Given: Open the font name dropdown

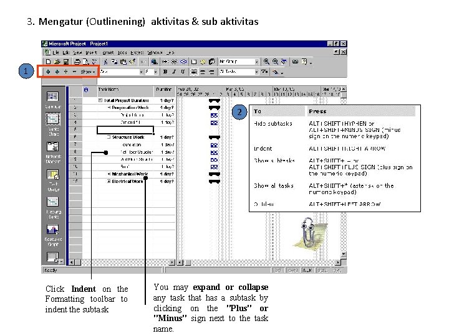Looking at the screenshot, I should (x=141, y=72).
